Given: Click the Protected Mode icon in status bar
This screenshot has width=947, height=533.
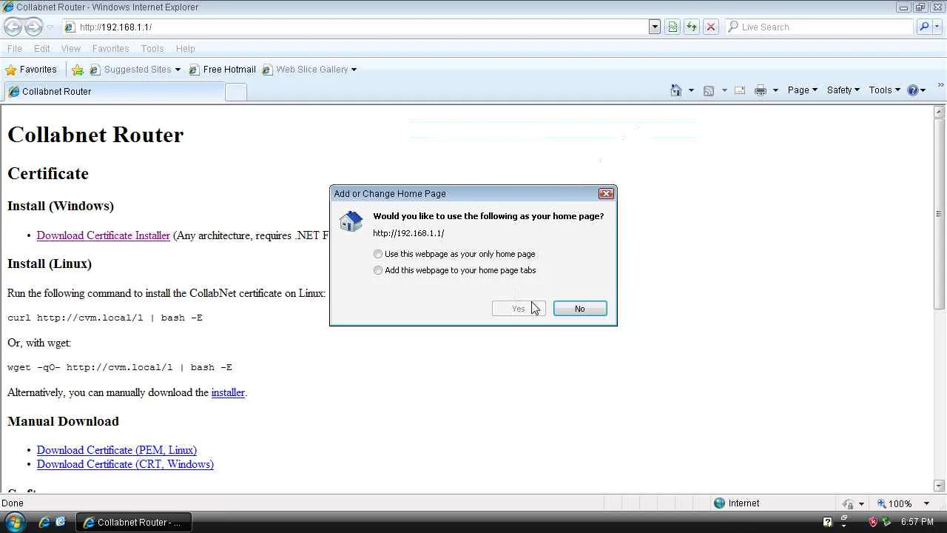Looking at the screenshot, I should click(x=849, y=503).
